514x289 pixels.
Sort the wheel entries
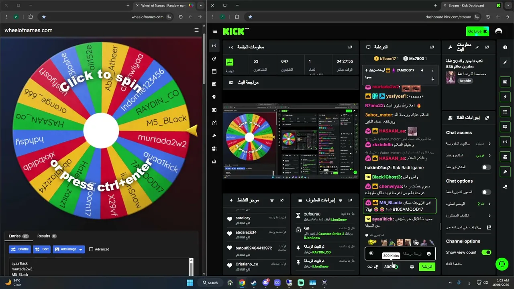(x=42, y=249)
